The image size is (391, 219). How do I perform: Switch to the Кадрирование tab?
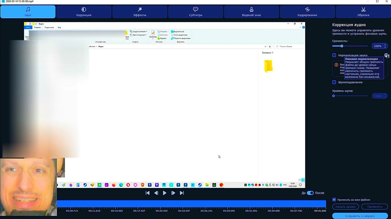pos(307,12)
